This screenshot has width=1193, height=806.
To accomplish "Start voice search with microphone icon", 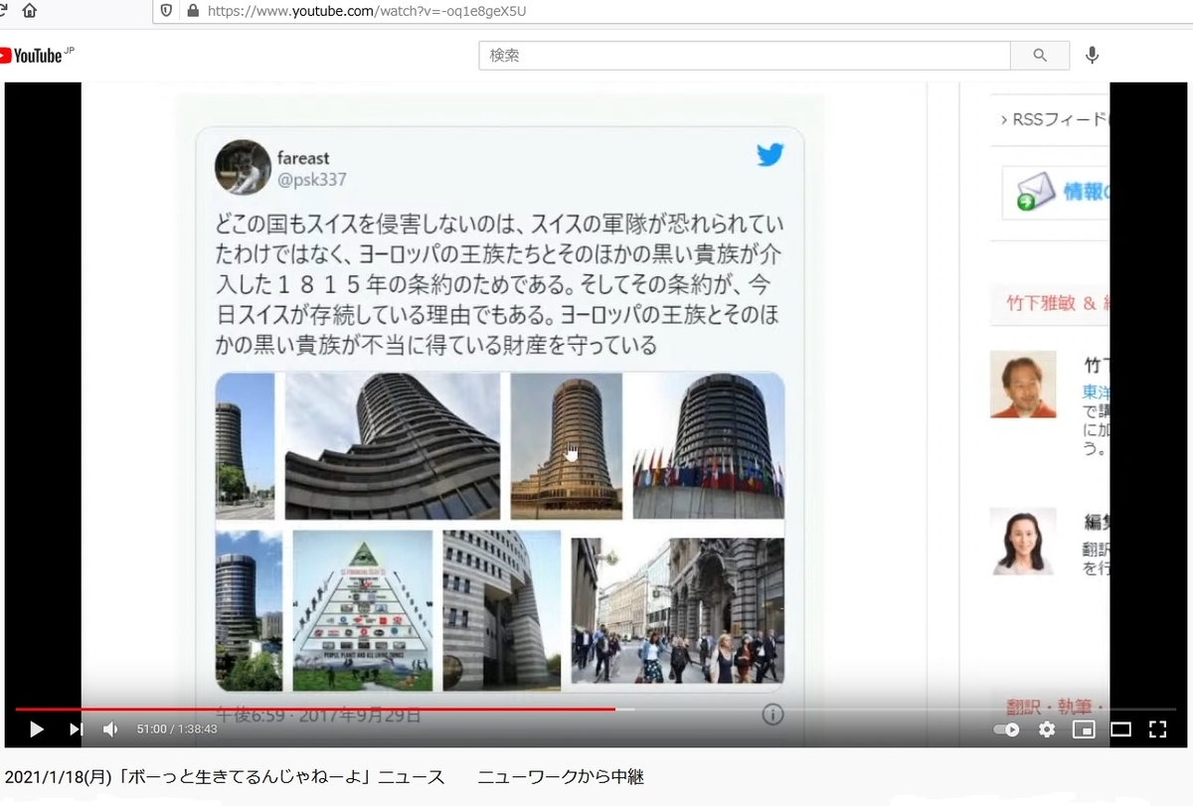I will point(1092,56).
